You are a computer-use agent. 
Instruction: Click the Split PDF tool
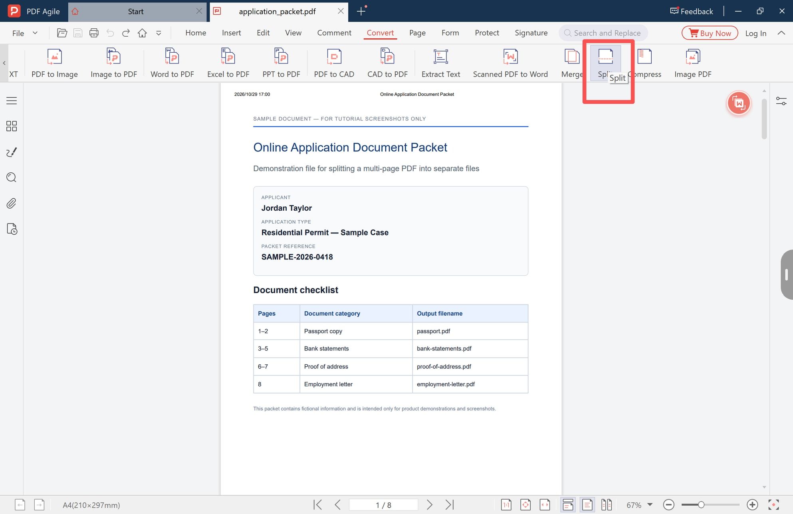(605, 63)
